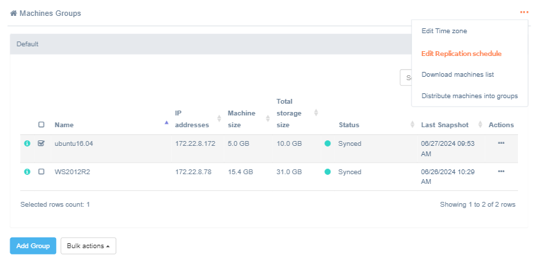
Task: Click the info icon beside ubuntu16.04
Action: 27,144
